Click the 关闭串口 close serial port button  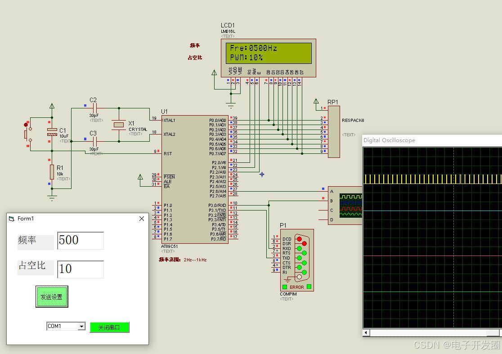click(109, 327)
